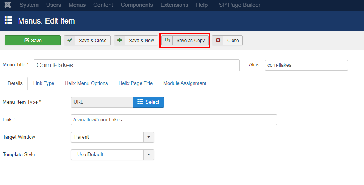
Task: Expand the Target Window dropdown arrow
Action: pyautogui.click(x=148, y=137)
